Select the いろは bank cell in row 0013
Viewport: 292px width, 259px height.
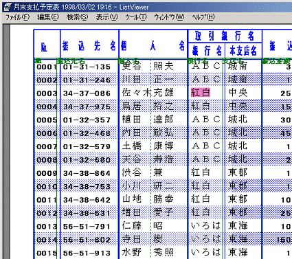(205, 226)
